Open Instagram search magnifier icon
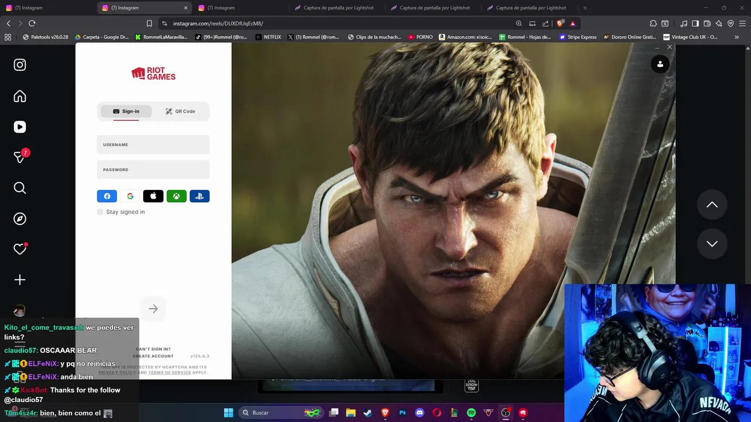Image resolution: width=751 pixels, height=422 pixels. click(20, 188)
